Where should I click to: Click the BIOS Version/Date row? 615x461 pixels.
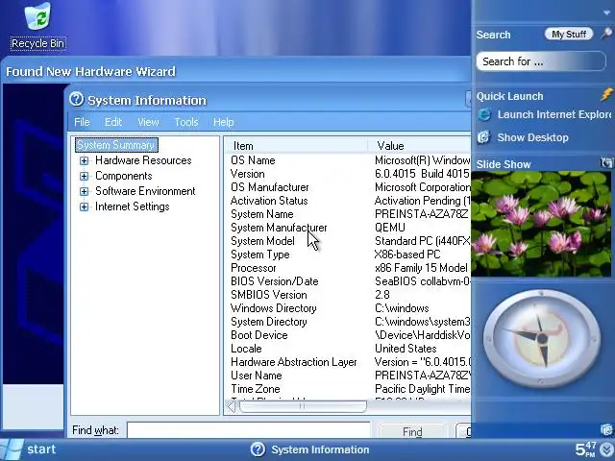pos(350,281)
